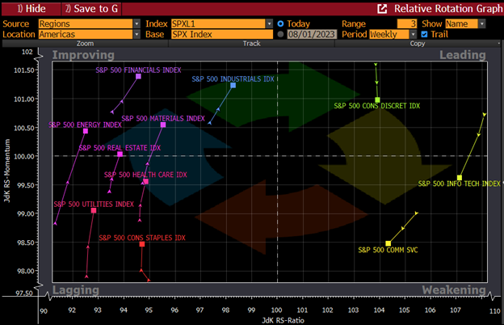This screenshot has height=325, width=504.
Task: Open the Zoom menu
Action: click(85, 44)
